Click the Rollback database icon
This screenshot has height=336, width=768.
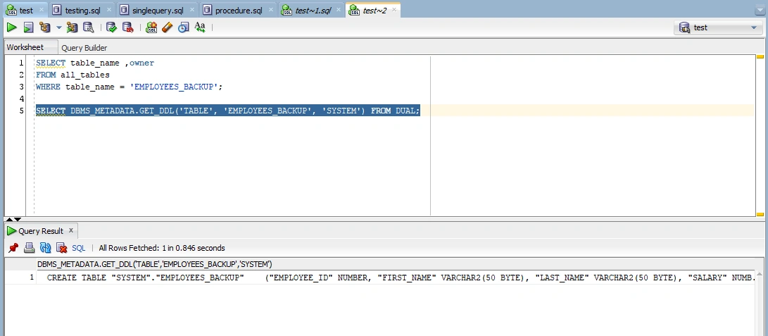(127, 27)
